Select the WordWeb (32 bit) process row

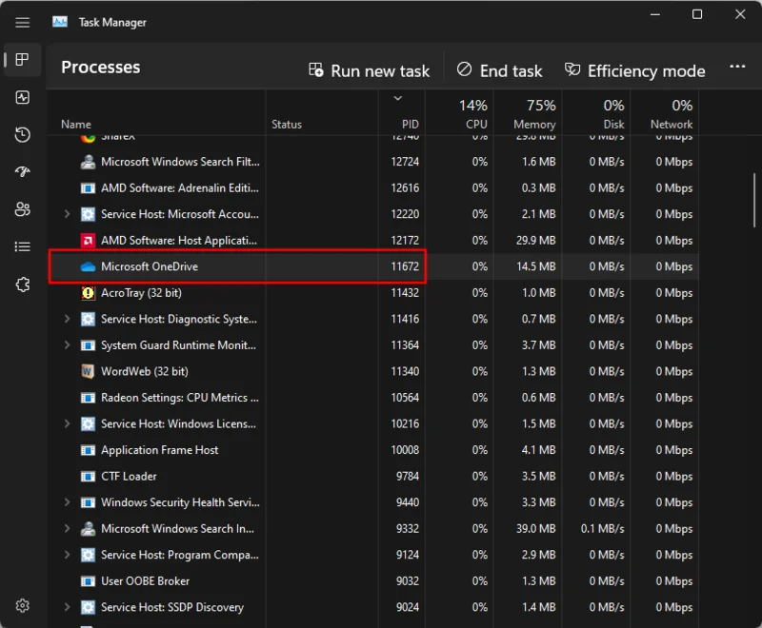point(373,371)
